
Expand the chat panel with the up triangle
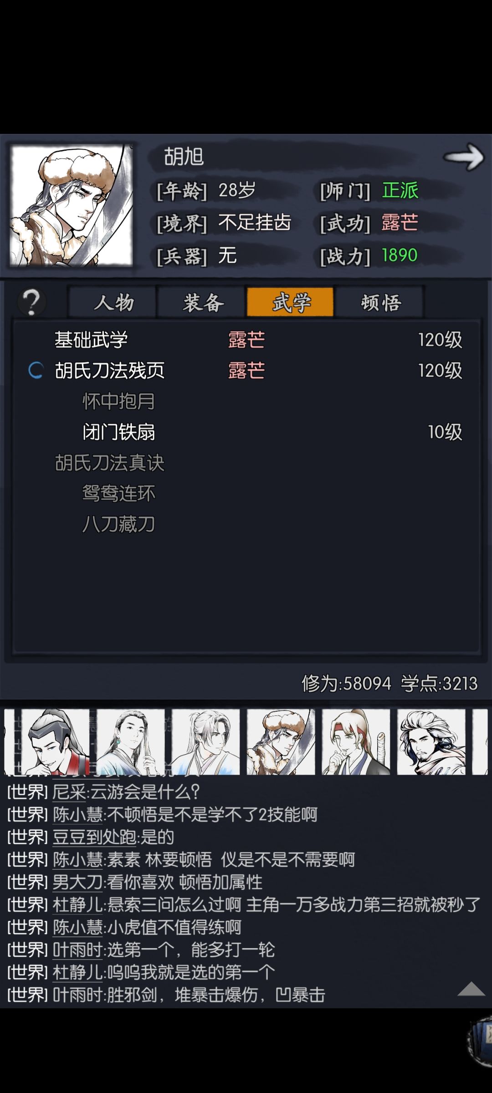pyautogui.click(x=471, y=990)
